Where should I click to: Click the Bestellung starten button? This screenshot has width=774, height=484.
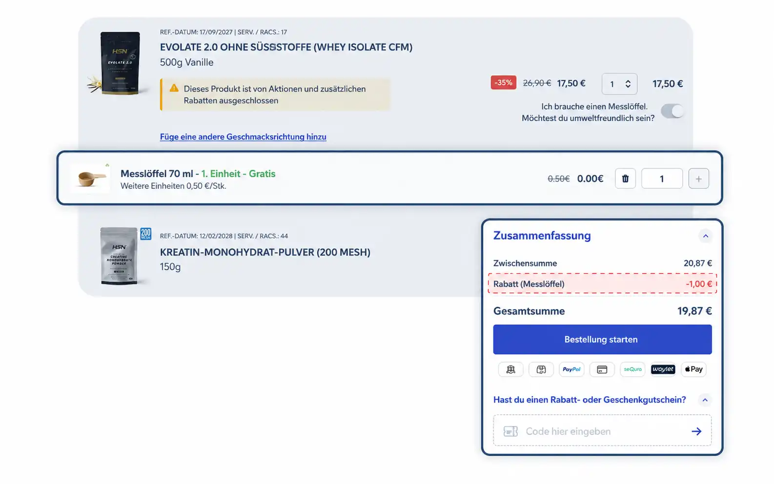[602, 340]
